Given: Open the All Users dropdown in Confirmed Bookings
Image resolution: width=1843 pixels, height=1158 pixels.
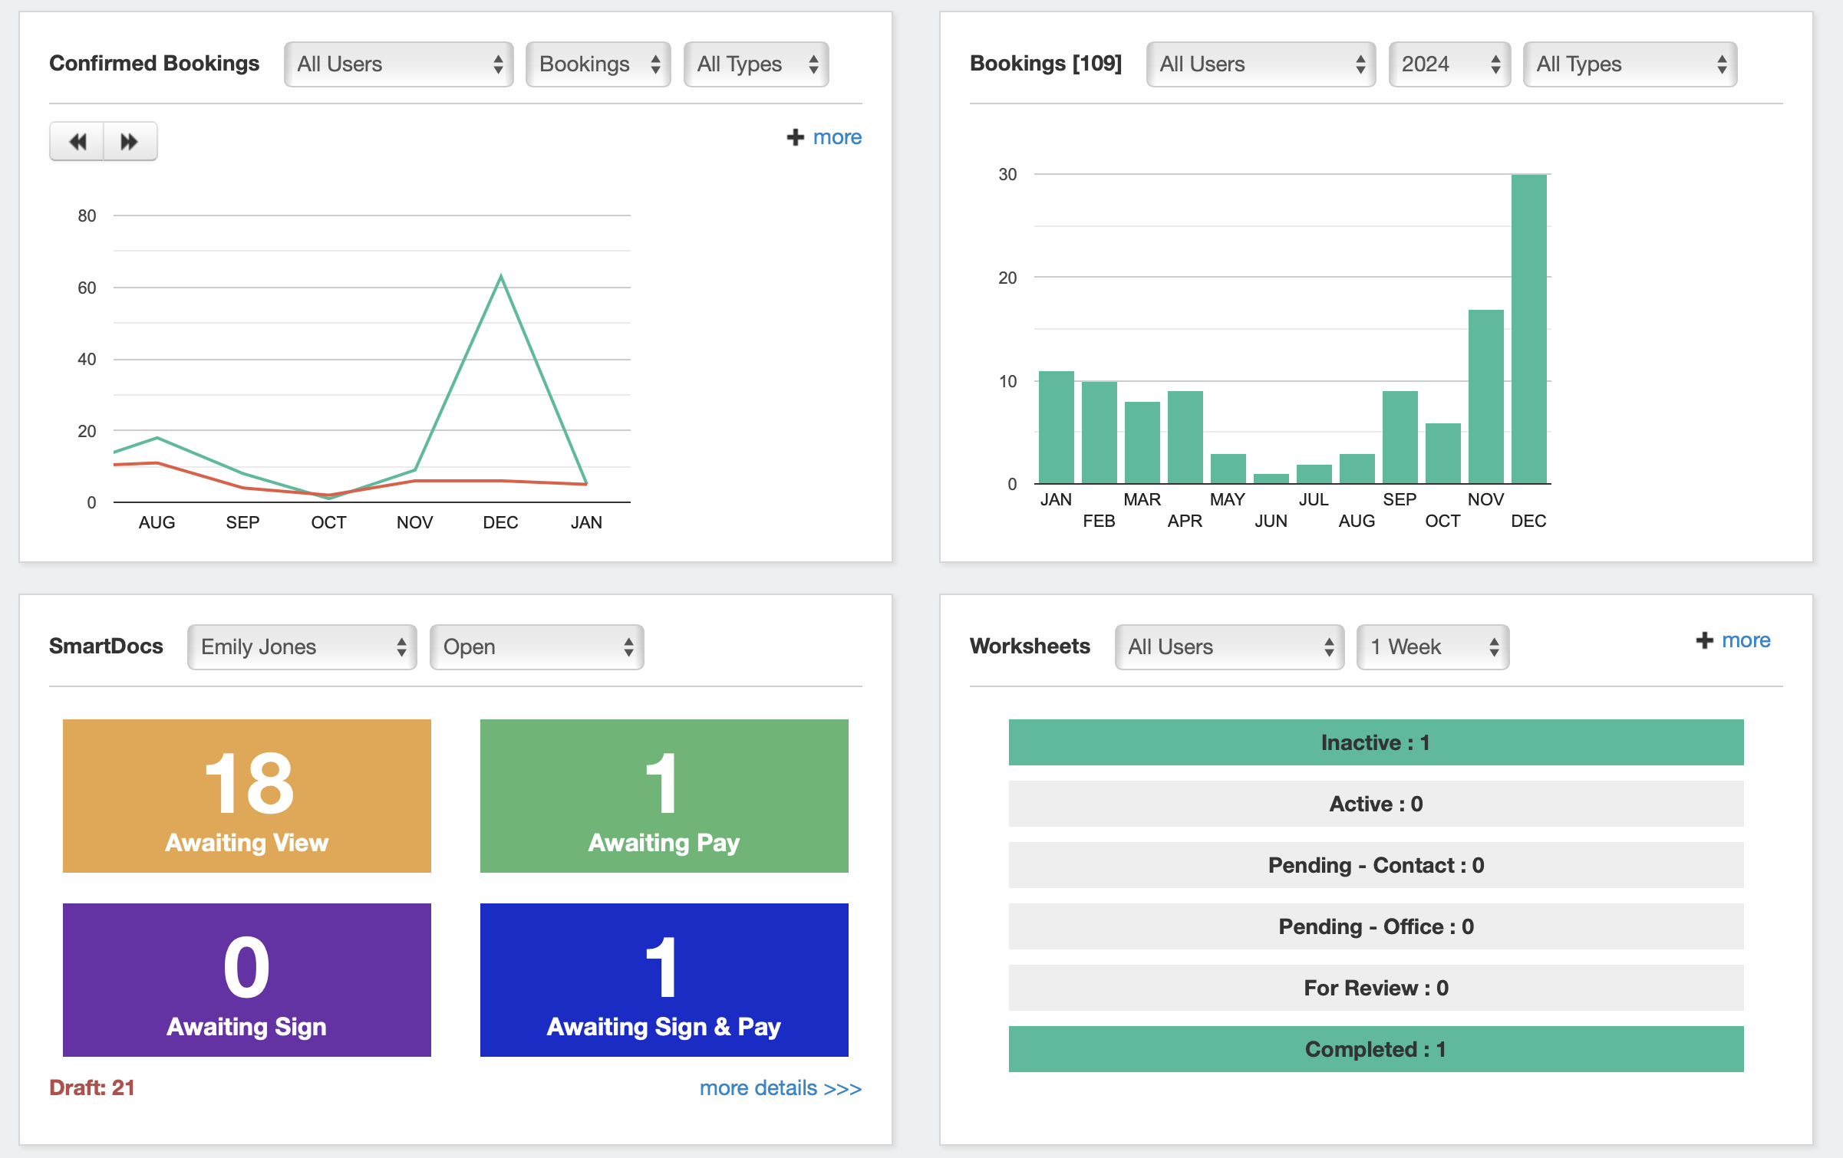Looking at the screenshot, I should pos(398,64).
